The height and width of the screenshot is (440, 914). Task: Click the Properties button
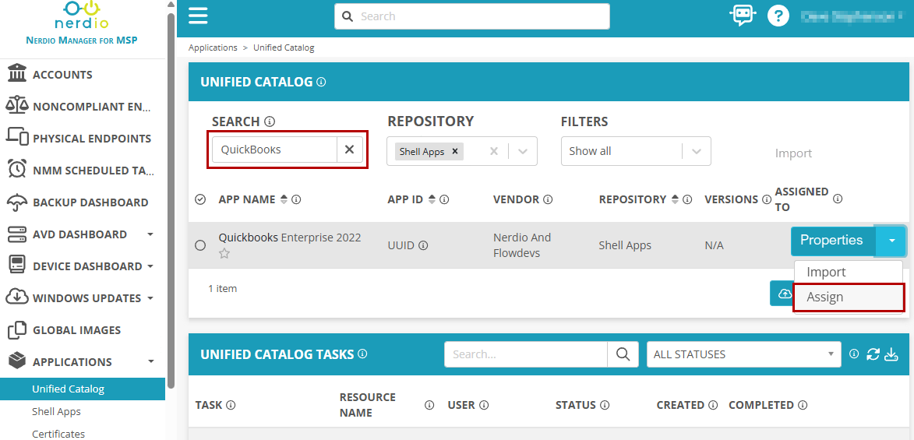point(832,240)
